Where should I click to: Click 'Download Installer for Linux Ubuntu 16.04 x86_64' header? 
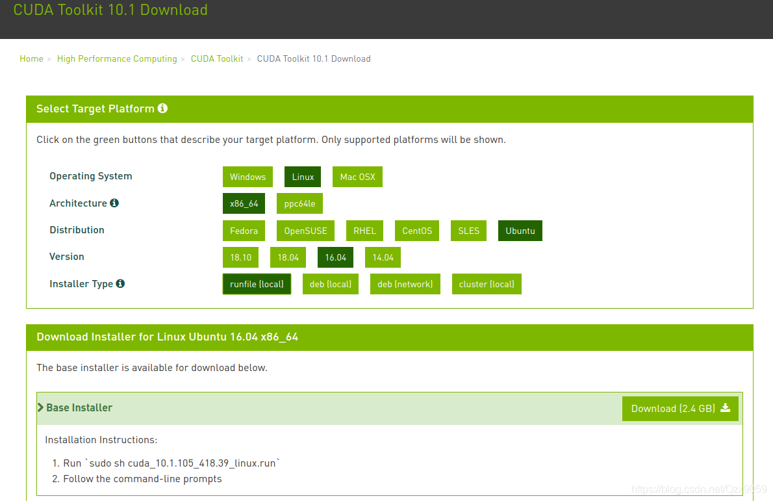(167, 337)
